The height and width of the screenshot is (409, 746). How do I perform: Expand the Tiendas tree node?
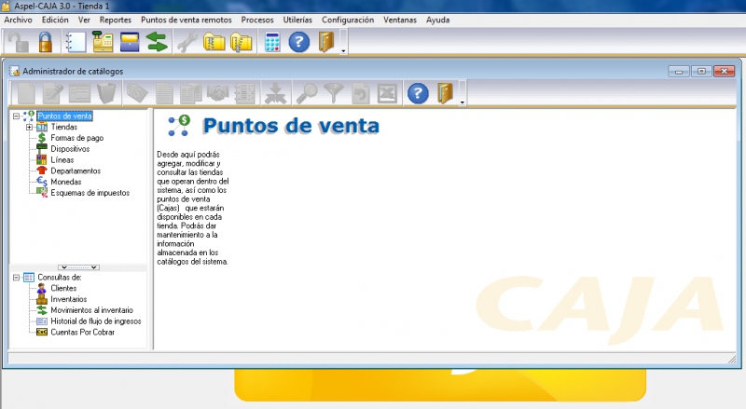29,127
